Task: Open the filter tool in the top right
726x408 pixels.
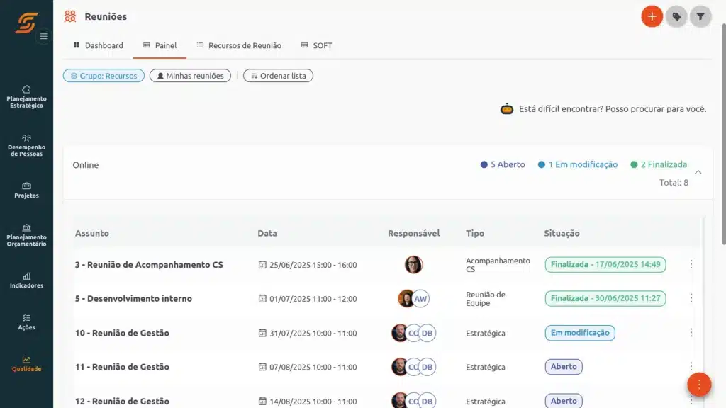Action: click(700, 16)
